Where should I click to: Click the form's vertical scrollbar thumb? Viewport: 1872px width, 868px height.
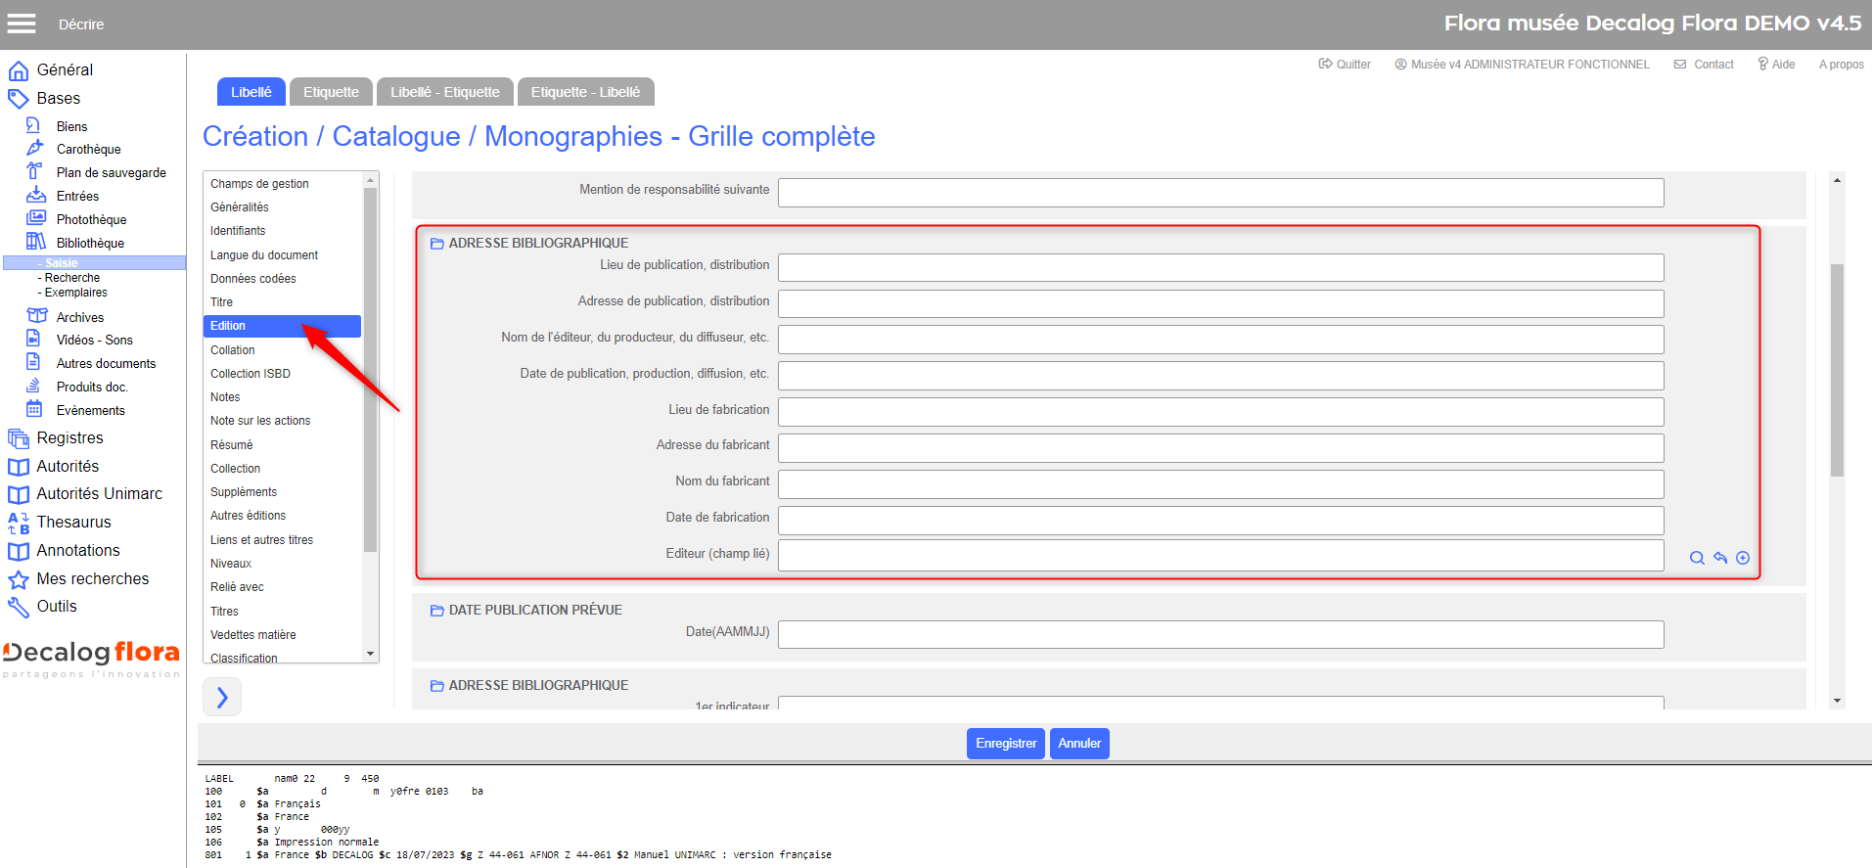[1837, 370]
